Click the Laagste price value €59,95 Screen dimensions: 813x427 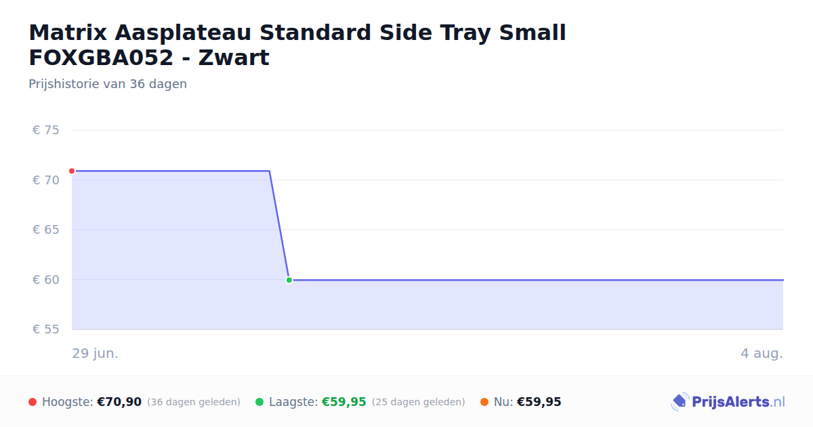tap(343, 402)
